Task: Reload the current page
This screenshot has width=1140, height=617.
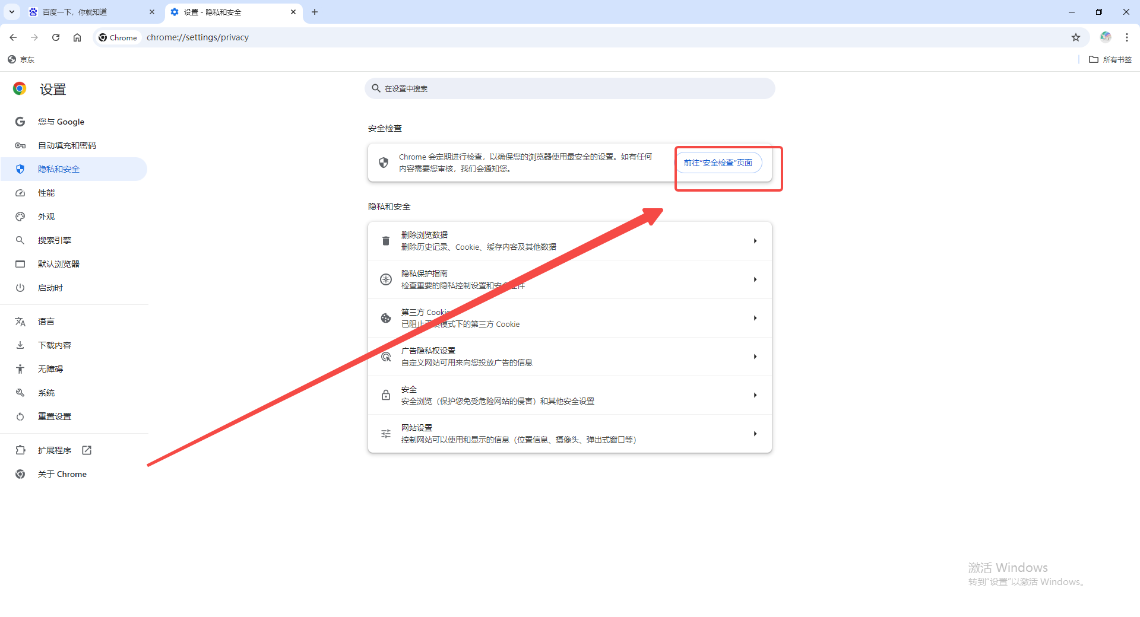Action: click(56, 37)
